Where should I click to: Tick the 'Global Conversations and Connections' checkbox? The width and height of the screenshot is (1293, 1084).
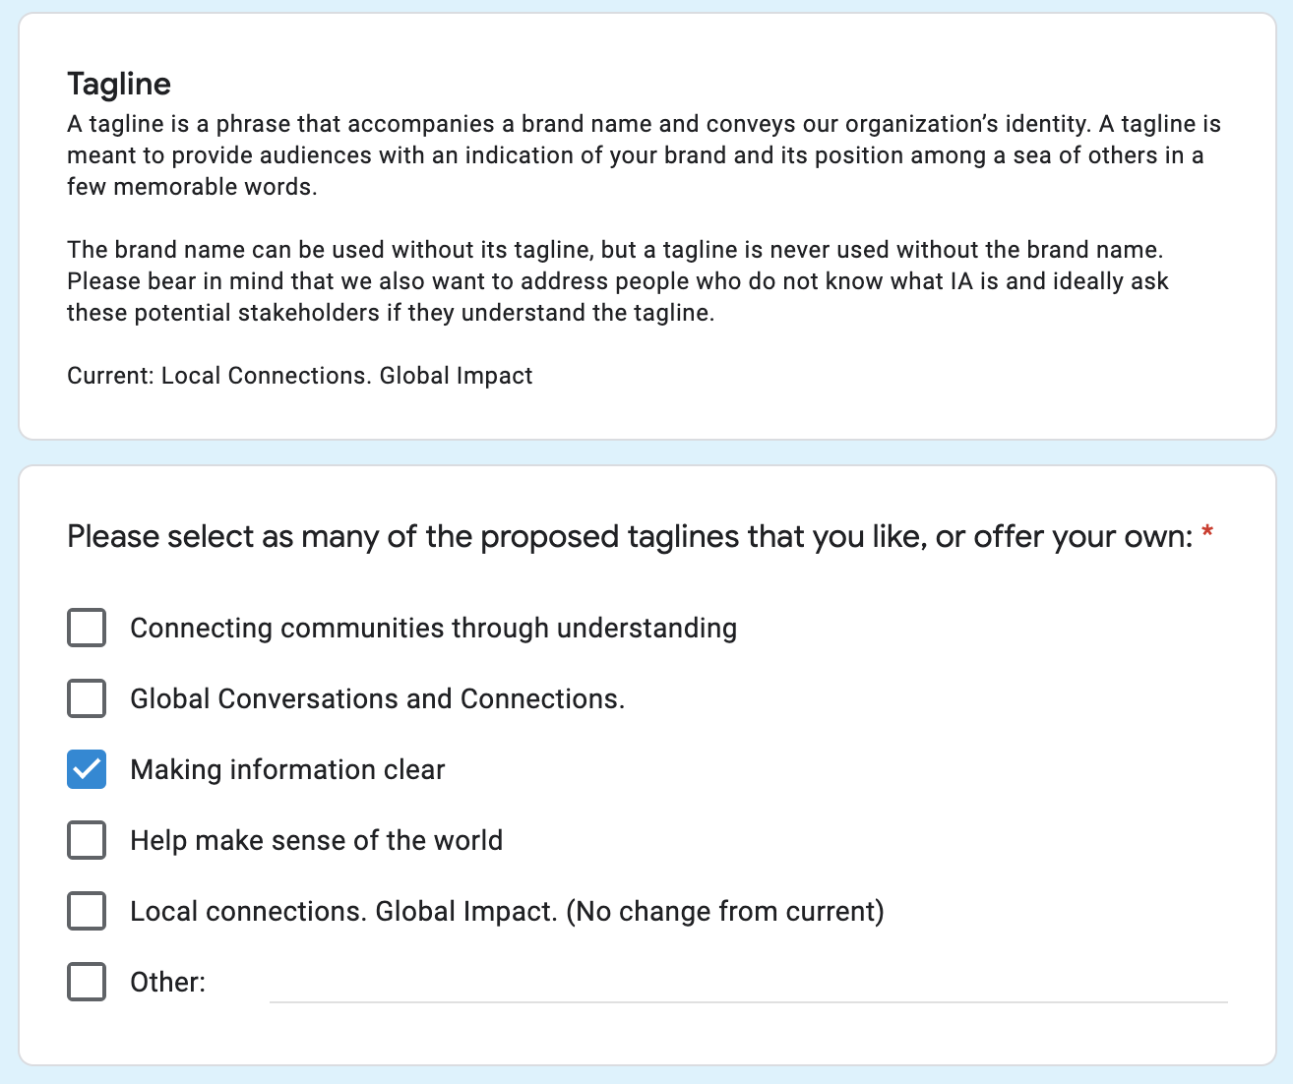[87, 698]
